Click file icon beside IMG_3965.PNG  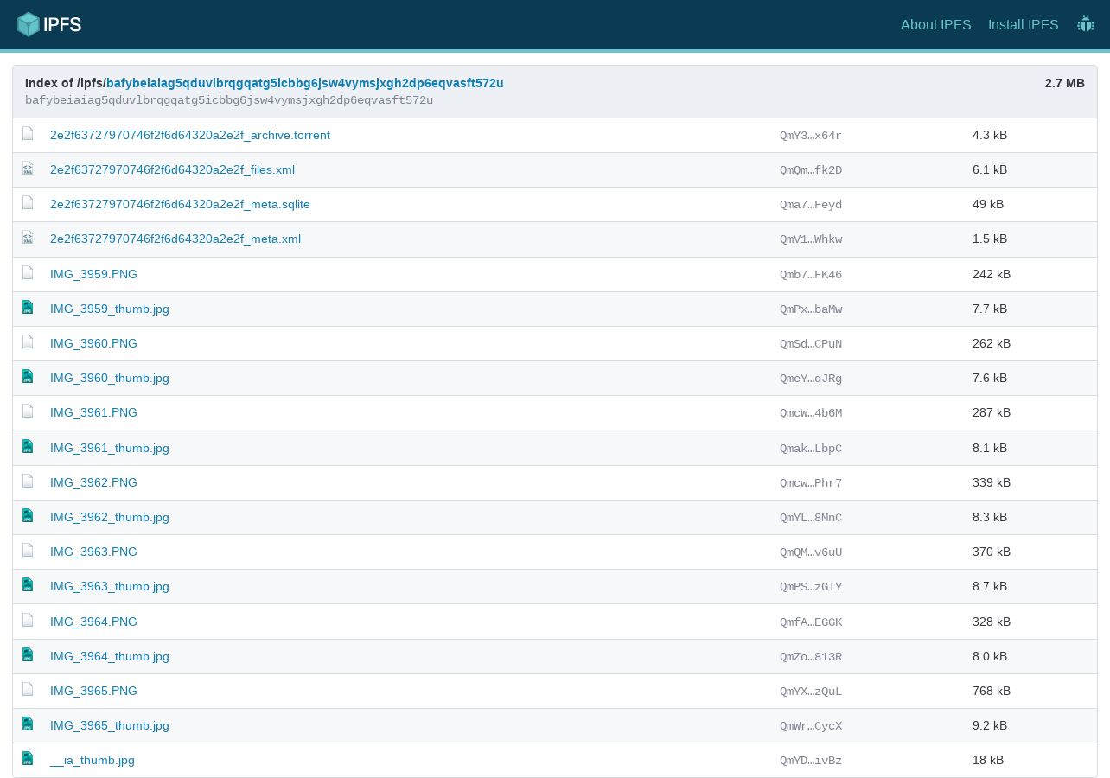tap(28, 690)
